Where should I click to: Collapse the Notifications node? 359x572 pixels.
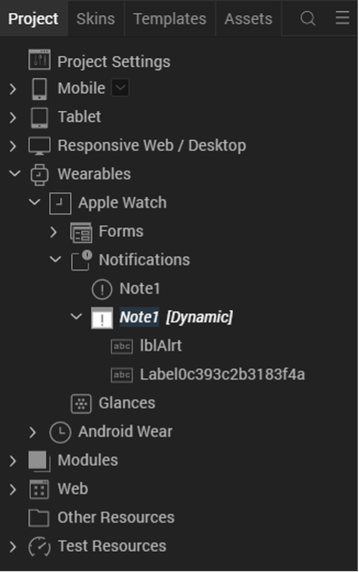[x=55, y=260]
